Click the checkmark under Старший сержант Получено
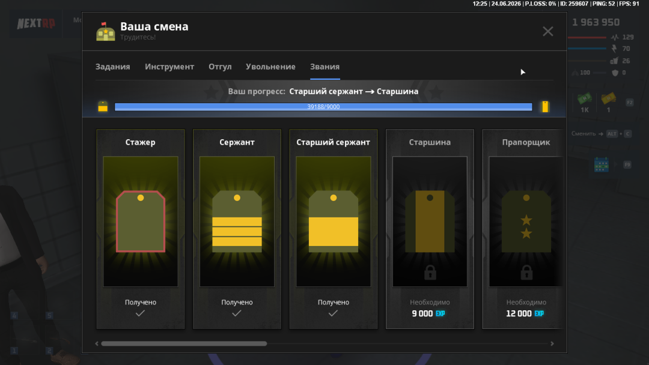 click(x=333, y=313)
